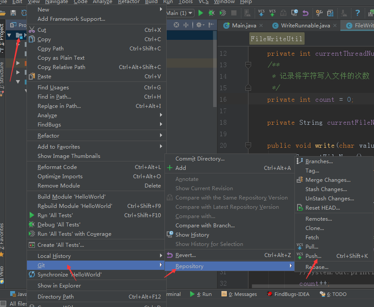Image resolution: width=374 pixels, height=307 pixels.
Task: Select Stash Changes... menu entry
Action: [x=334, y=189]
